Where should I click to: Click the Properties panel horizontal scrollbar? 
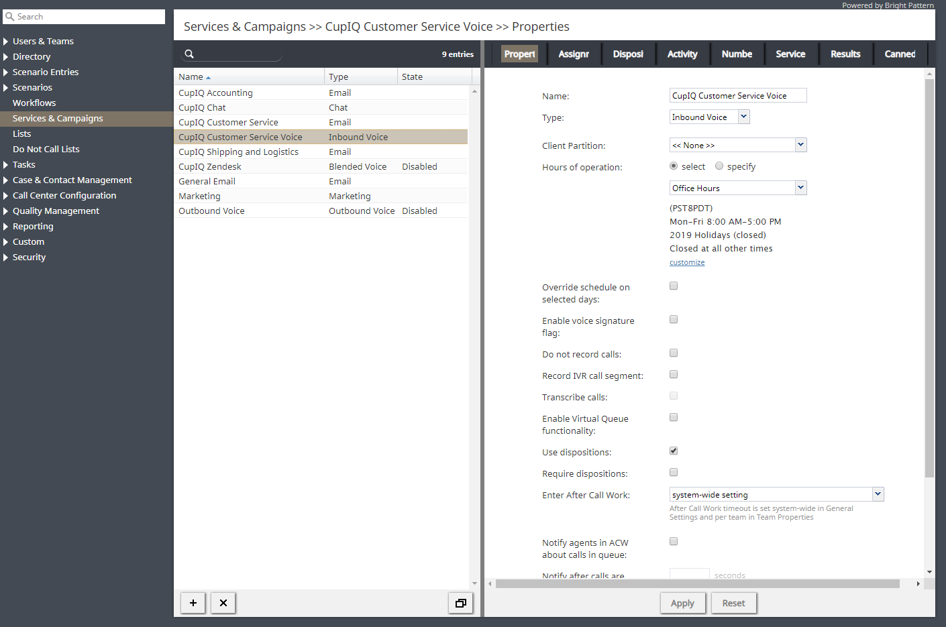point(698,583)
